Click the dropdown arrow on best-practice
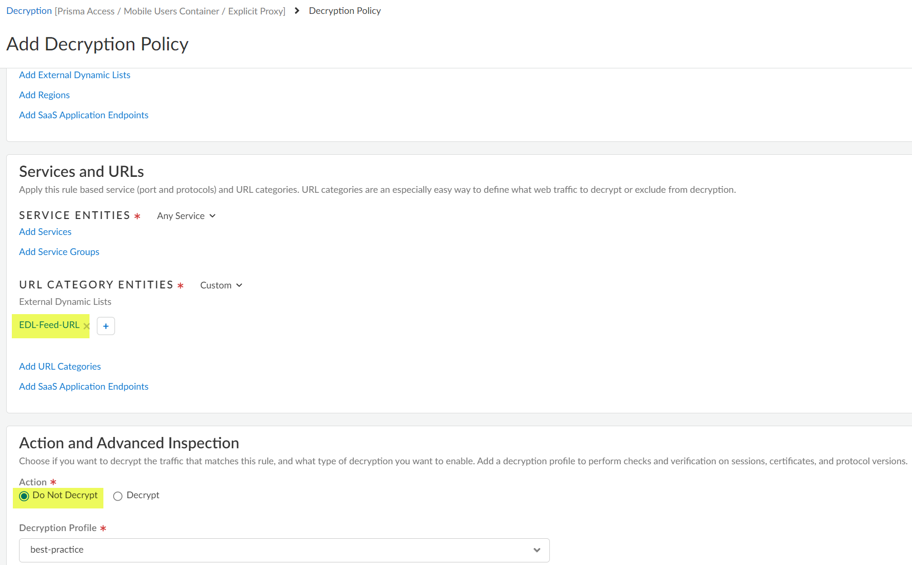The image size is (912, 565). coord(537,550)
